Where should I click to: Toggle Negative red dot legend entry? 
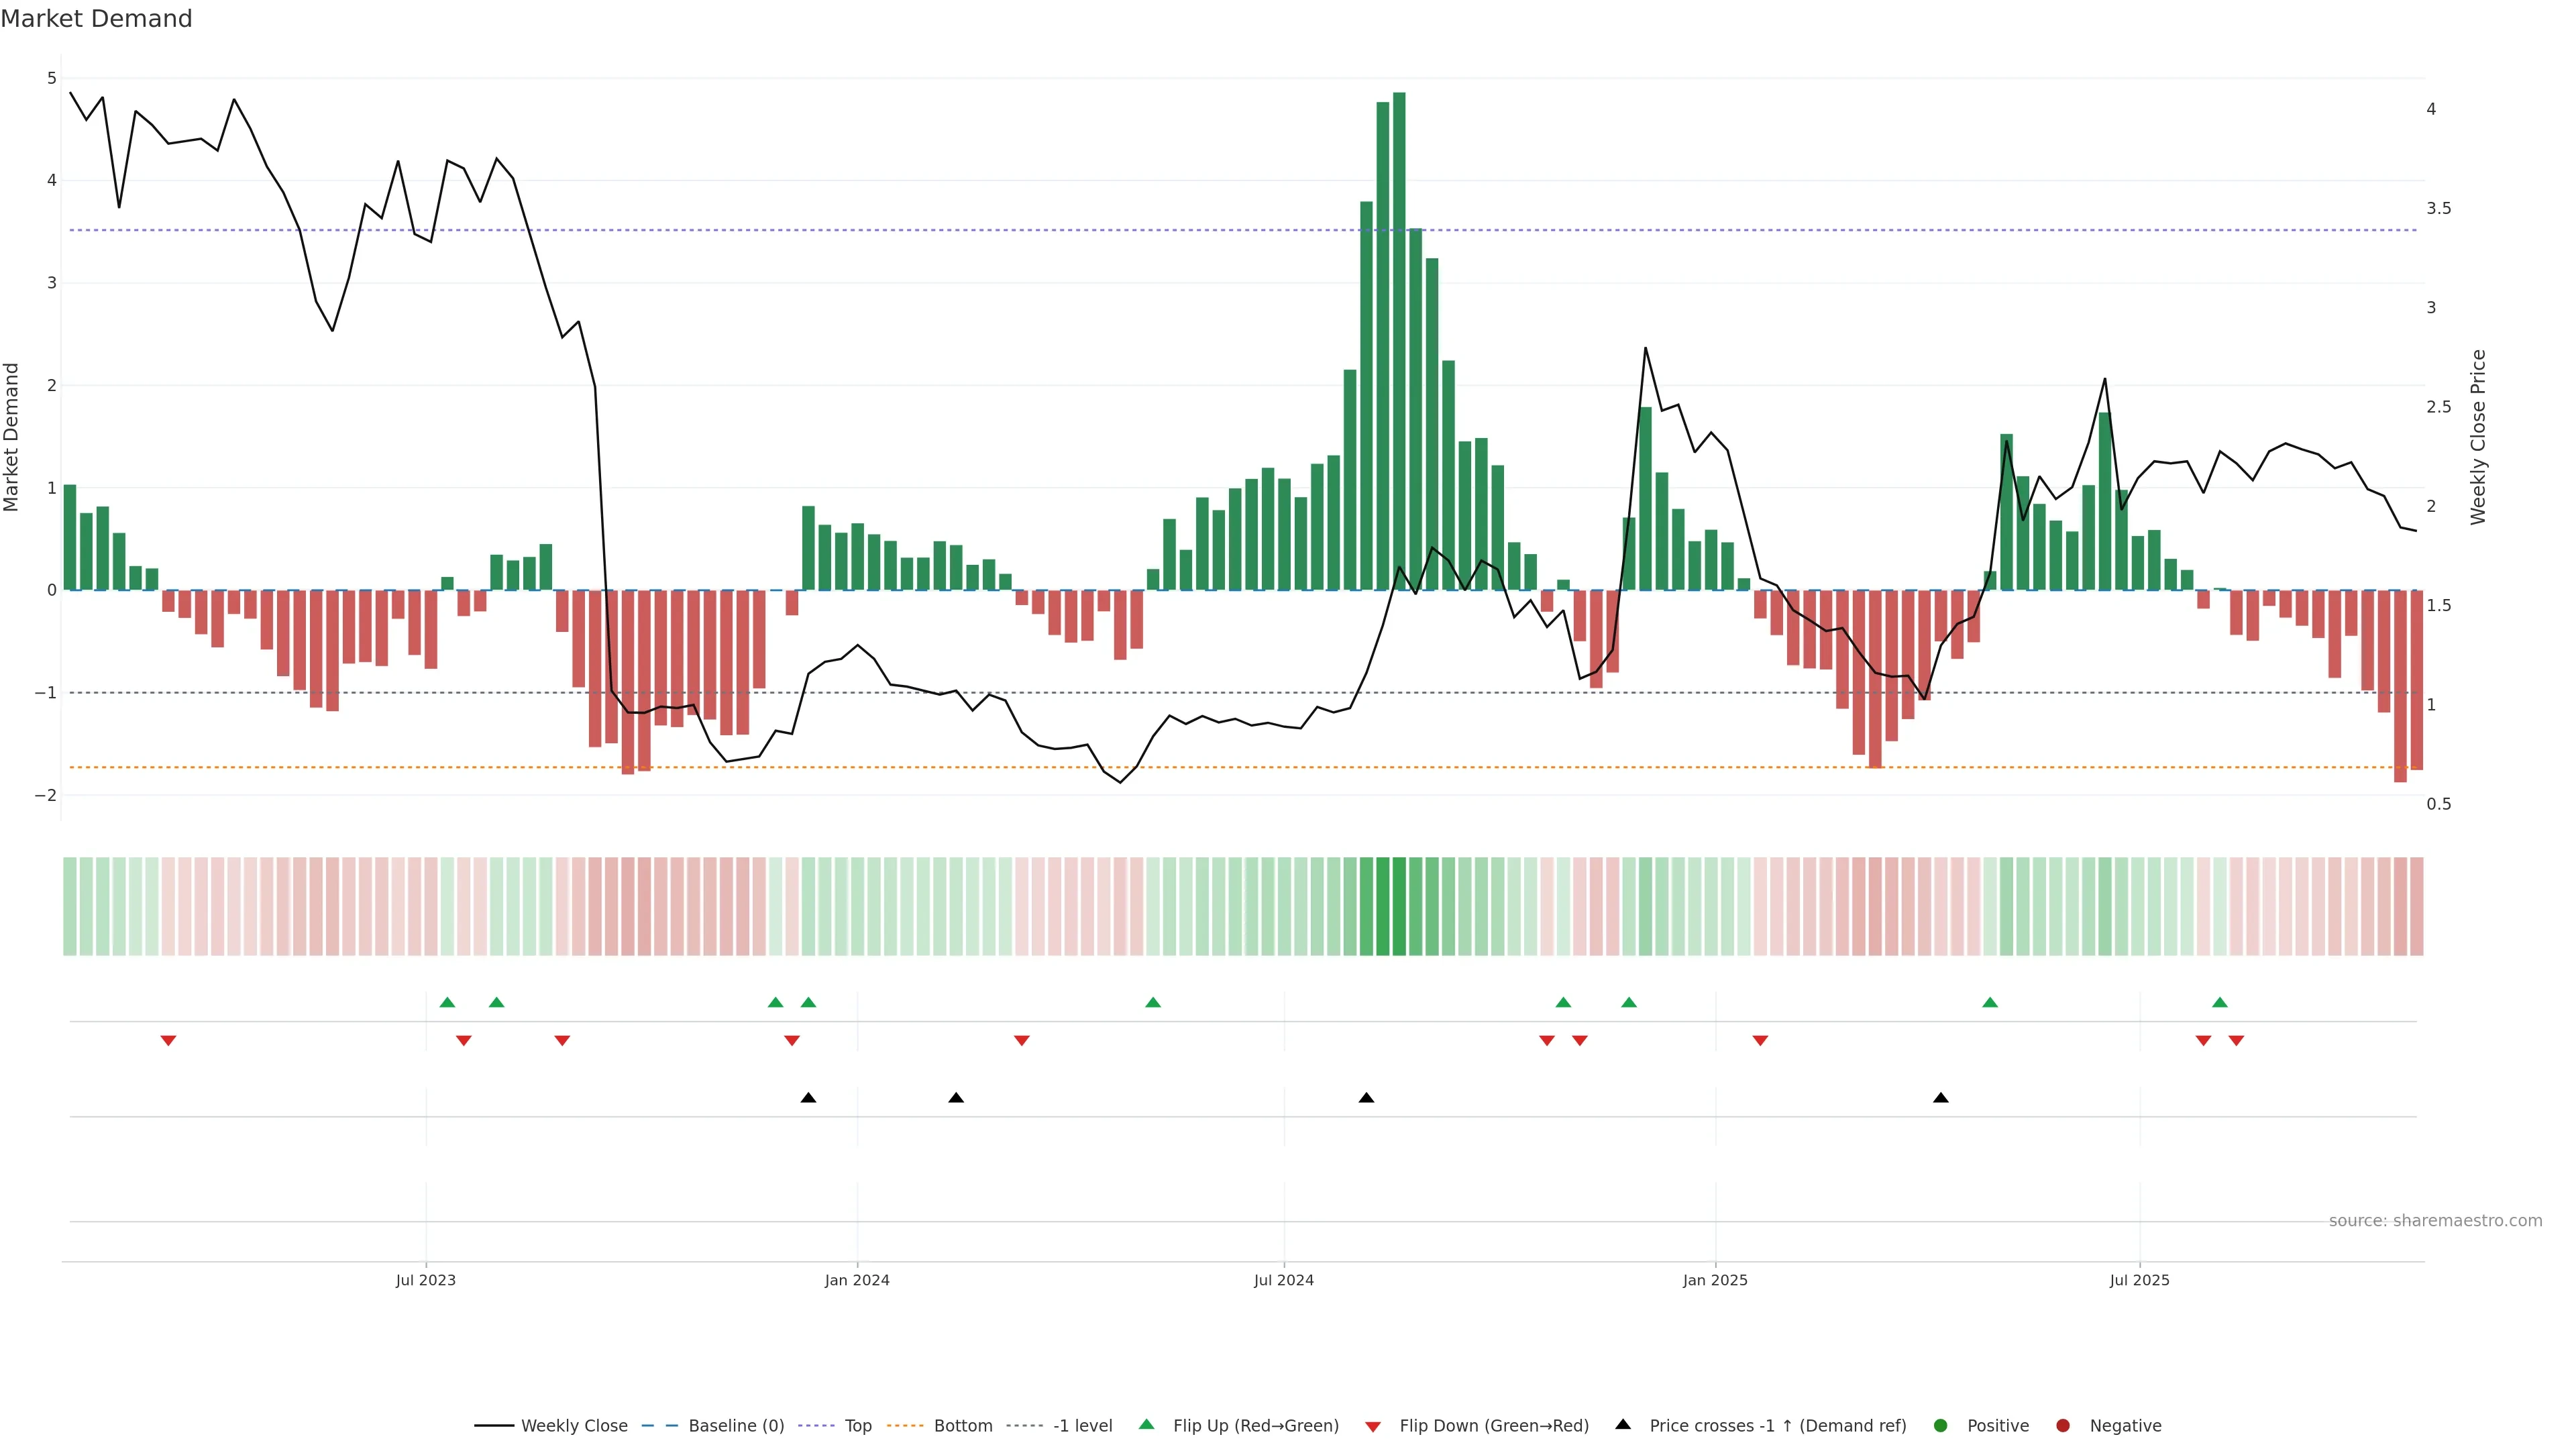point(2062,1425)
